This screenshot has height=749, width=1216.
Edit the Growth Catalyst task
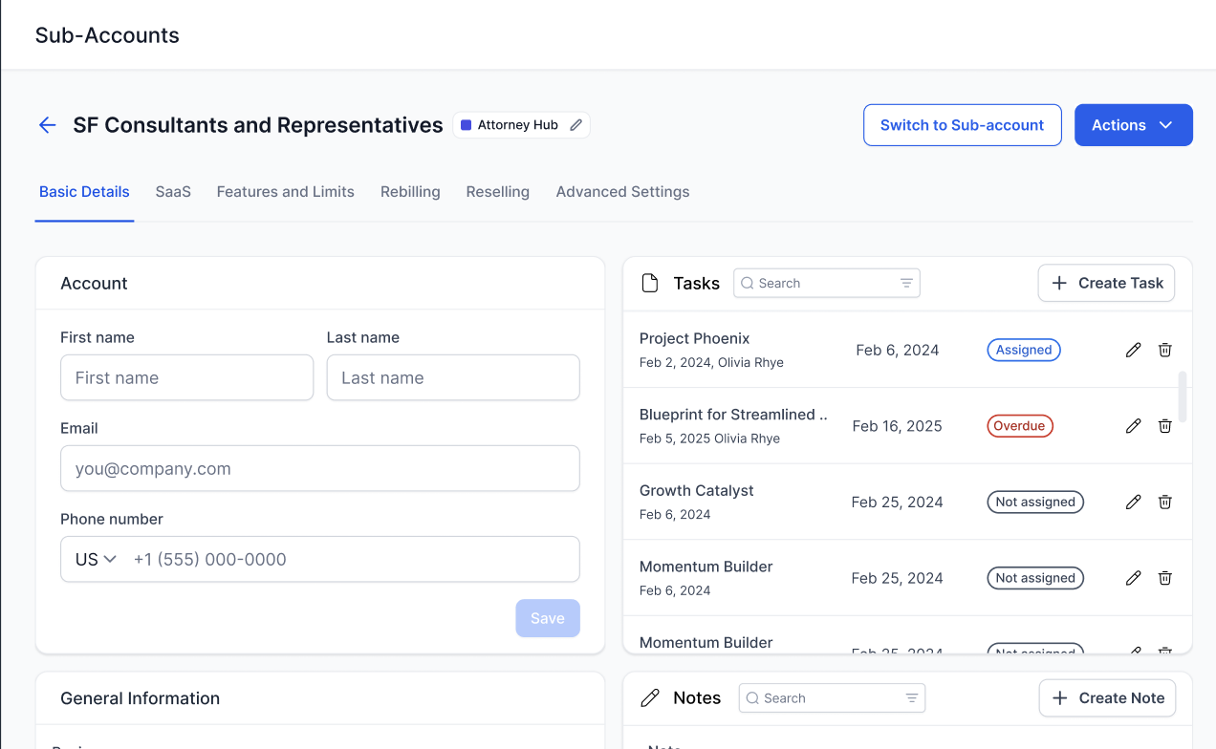(x=1133, y=502)
